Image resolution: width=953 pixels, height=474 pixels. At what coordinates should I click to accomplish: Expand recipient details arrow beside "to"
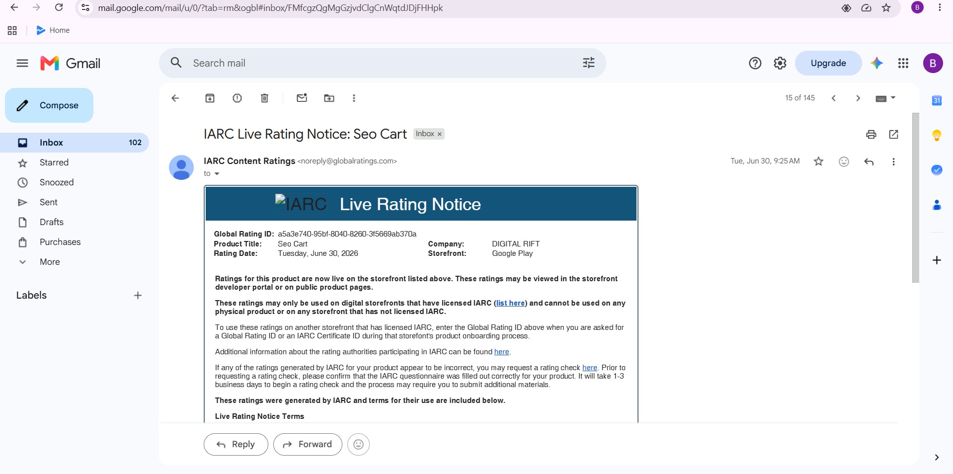coord(217,174)
